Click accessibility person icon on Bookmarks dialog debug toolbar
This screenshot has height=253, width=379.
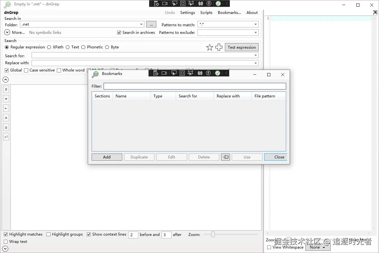[x=208, y=73]
